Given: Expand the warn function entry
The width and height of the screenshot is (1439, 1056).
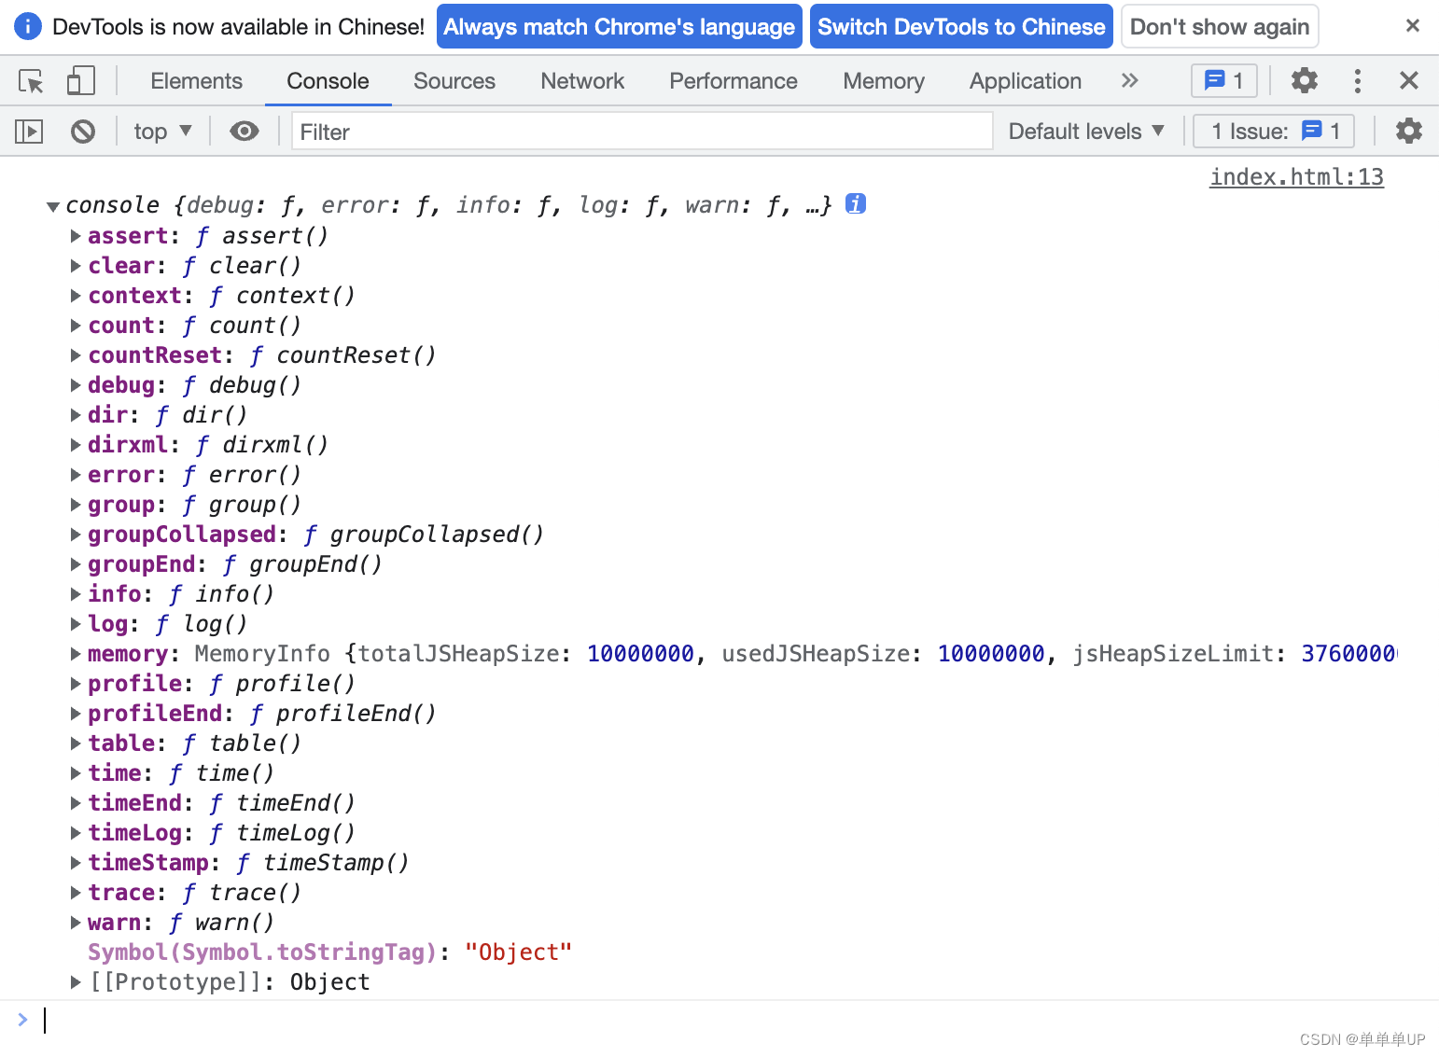Looking at the screenshot, I should [x=76, y=923].
